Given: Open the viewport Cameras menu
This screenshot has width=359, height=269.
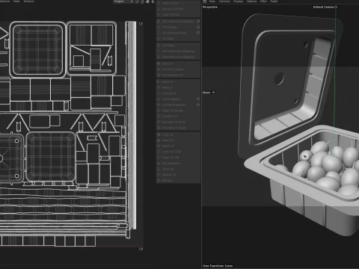Looking at the screenshot, I should pos(224,1).
